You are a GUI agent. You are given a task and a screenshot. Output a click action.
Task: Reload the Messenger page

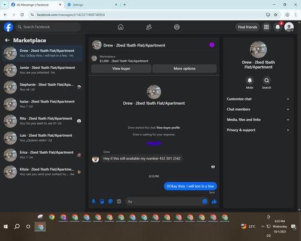(x=22, y=14)
